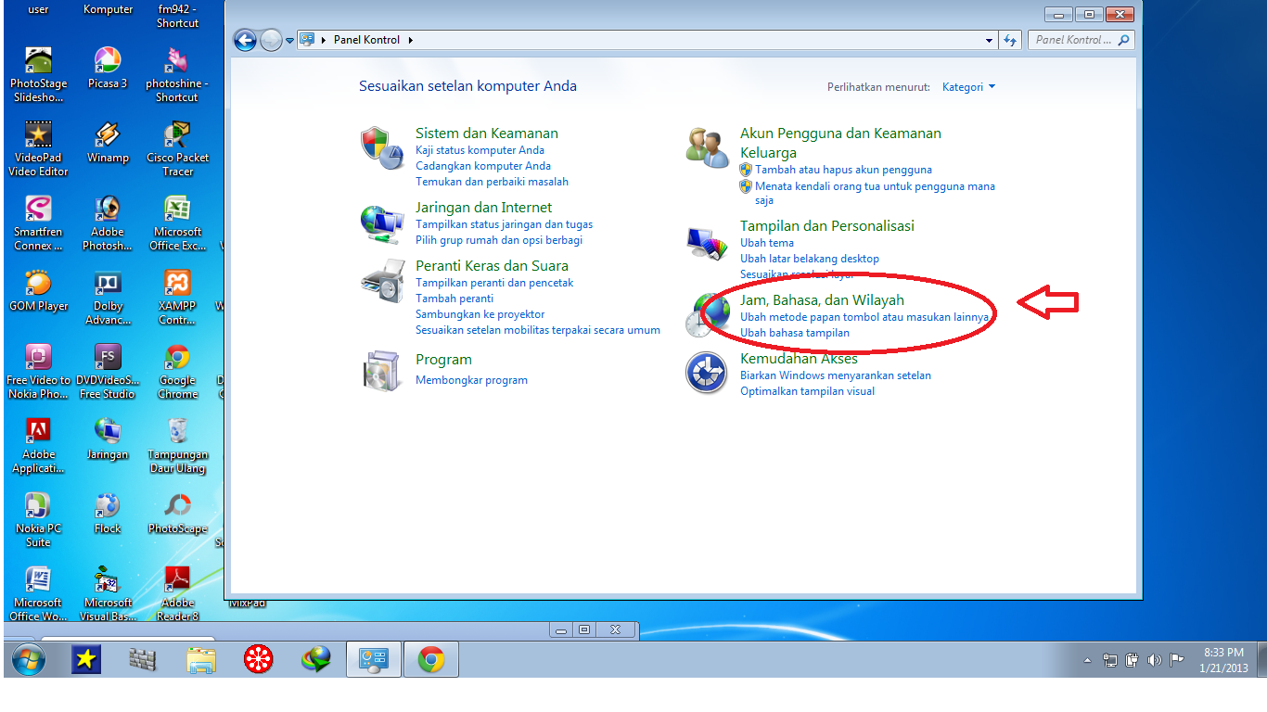Select the Dolby Advanced Audio desktop icon

[x=108, y=297]
